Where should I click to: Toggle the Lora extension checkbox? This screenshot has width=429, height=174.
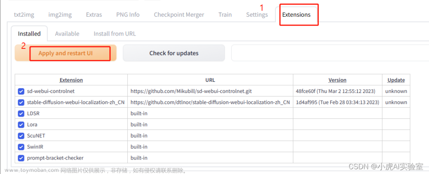pos(21,125)
